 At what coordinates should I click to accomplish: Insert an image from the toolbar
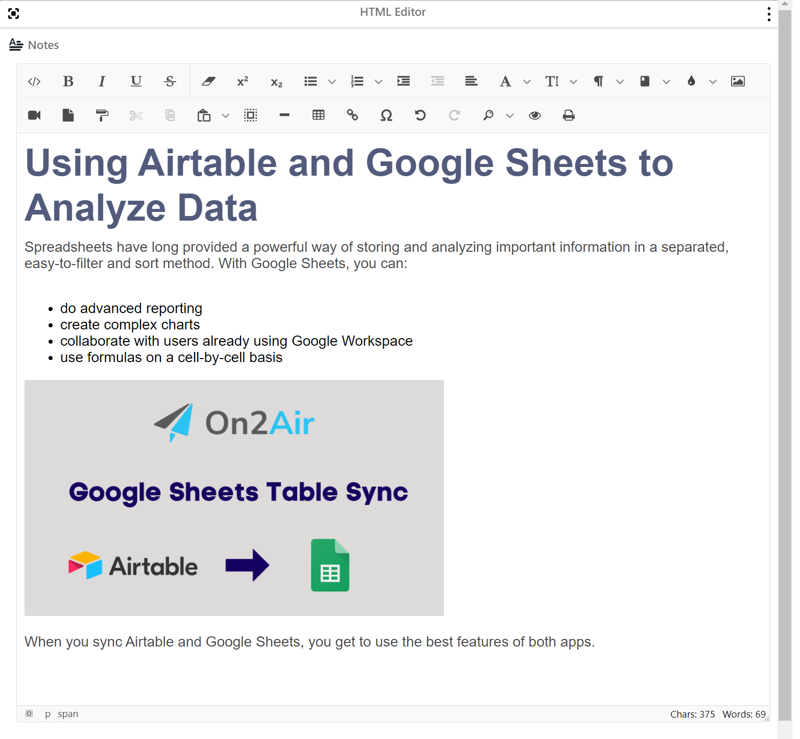click(x=737, y=82)
